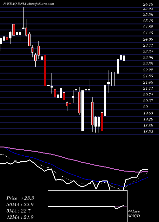
Task: Click the 25.19 price axis label
Action: 148,21
